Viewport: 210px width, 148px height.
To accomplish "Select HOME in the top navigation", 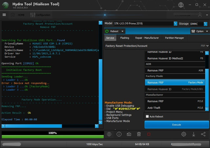I will pyautogui.click(x=21, y=15).
